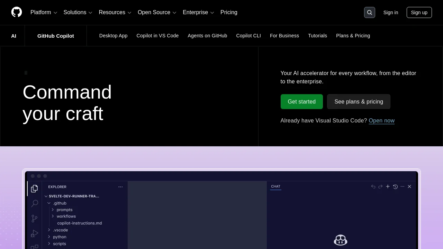Screen dimensions: 443x249
Task: Open the Copilot CLI nav item
Action: pyautogui.click(x=248, y=36)
